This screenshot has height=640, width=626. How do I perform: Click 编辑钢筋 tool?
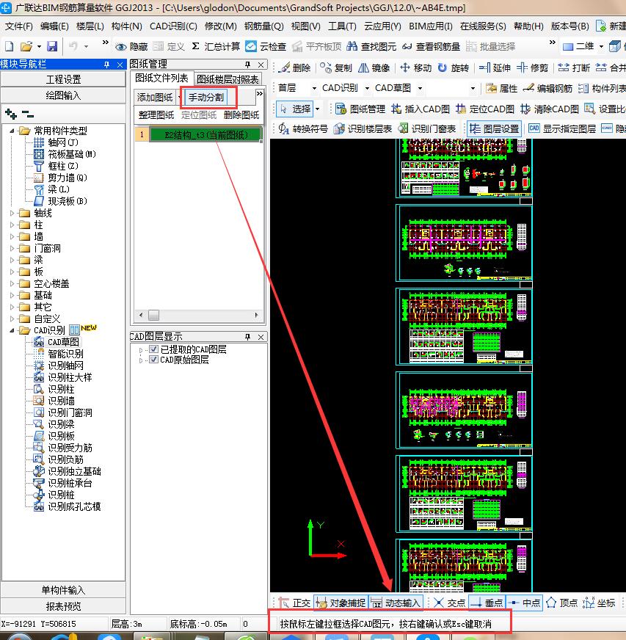coord(547,88)
